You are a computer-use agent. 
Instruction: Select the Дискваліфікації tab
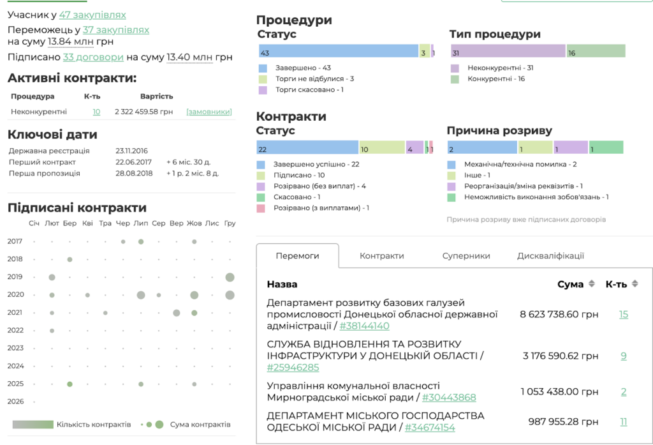[550, 255]
